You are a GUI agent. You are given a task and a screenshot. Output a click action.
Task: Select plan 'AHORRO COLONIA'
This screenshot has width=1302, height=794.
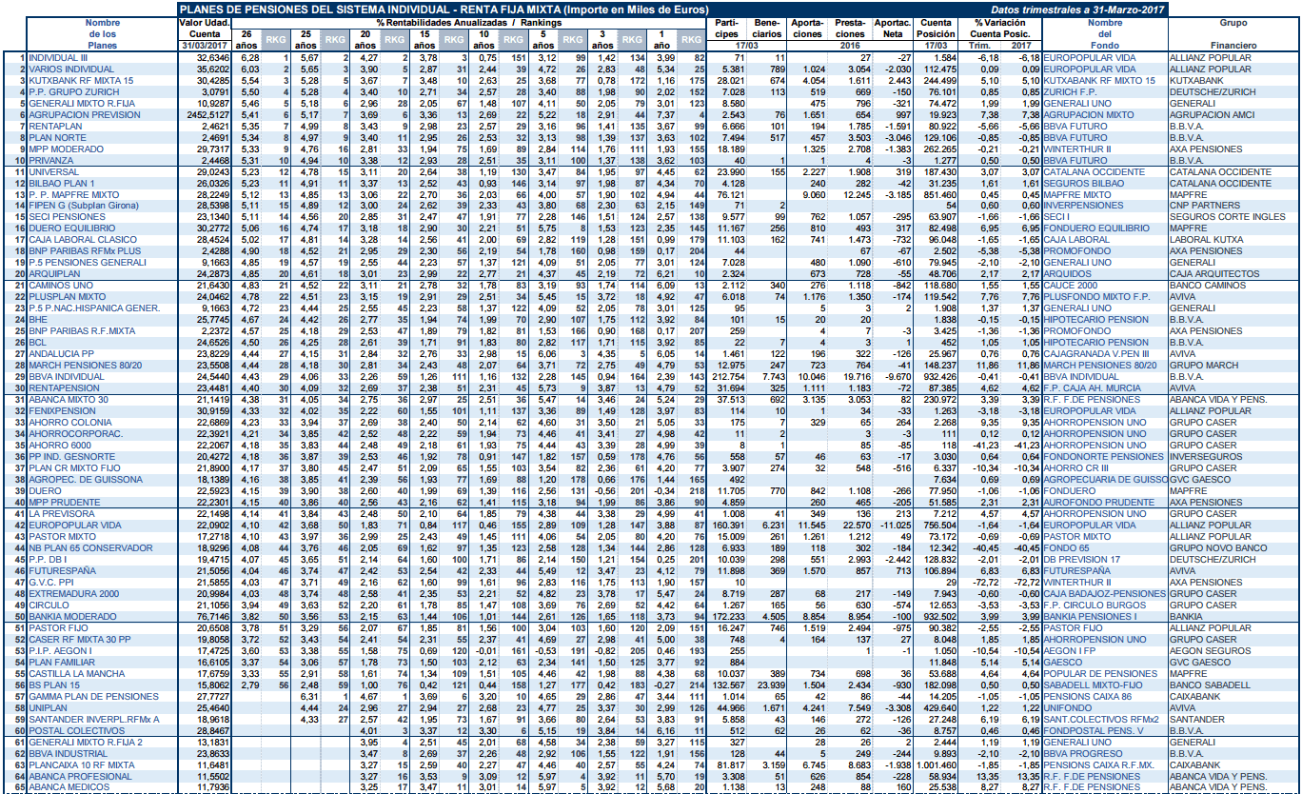[70, 421]
